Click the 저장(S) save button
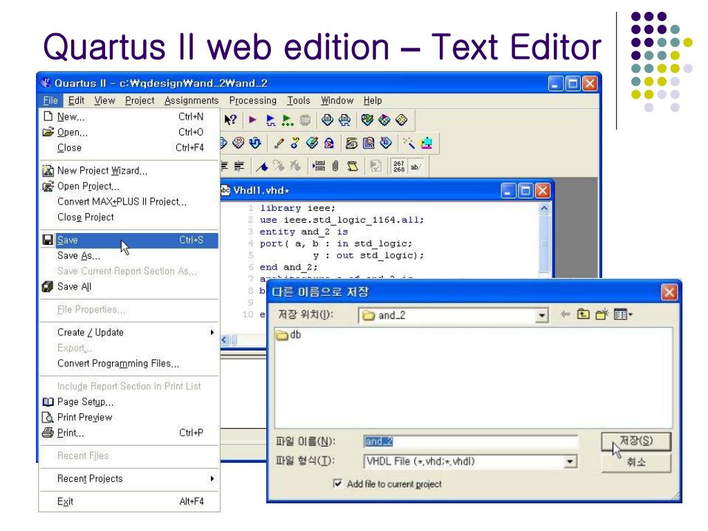The image size is (708, 531). coord(636,441)
